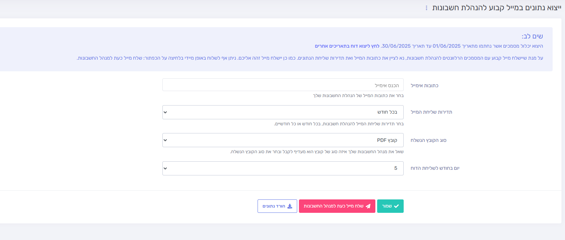Click the יום בחודש לשליחת הדוח field label
565x240 pixels.
click(435, 168)
